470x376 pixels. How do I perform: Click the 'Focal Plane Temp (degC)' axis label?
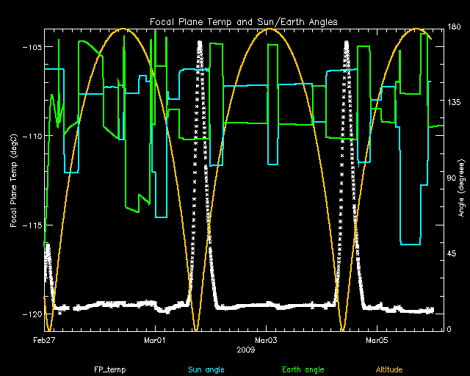[13, 178]
